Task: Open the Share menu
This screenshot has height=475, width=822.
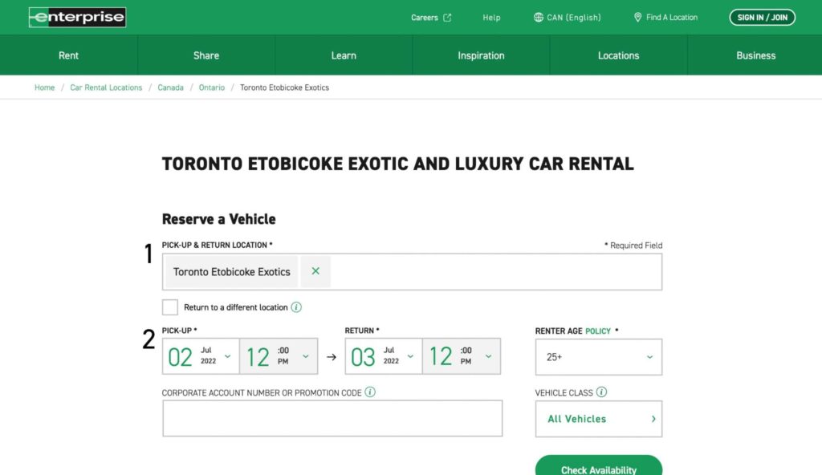Action: pos(206,55)
